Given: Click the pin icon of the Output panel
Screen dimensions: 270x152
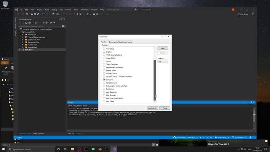Looking at the screenshot, I should tap(251, 102).
